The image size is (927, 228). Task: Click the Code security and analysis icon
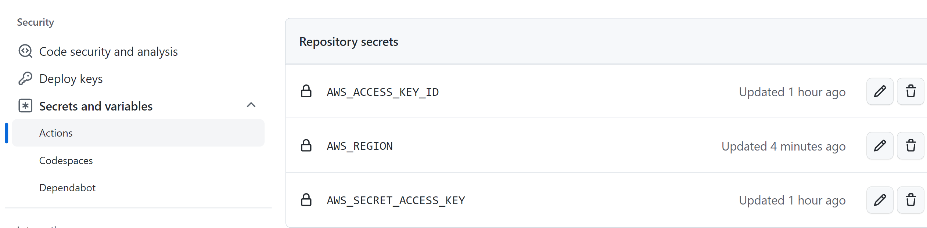[x=25, y=51]
